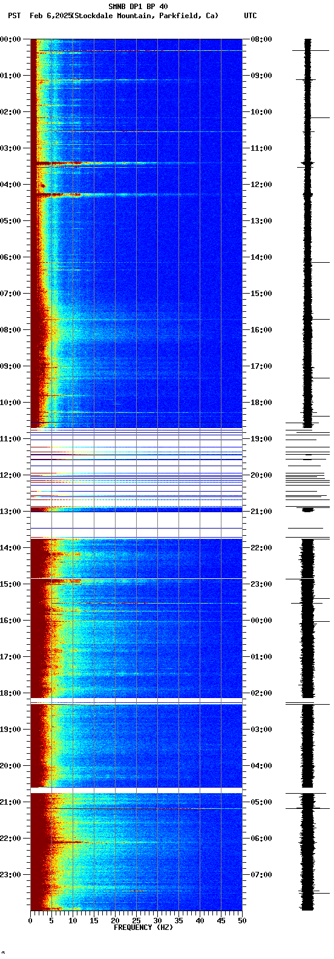Screen dimensions: 334x959
Task: Click UTC axis time label 23:00
Action: tap(261, 584)
